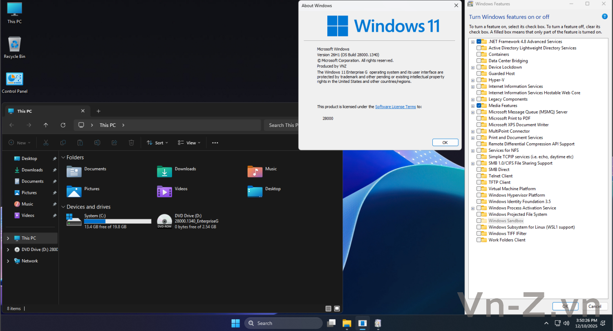Enable the Hyper-V checkbox

(x=479, y=80)
